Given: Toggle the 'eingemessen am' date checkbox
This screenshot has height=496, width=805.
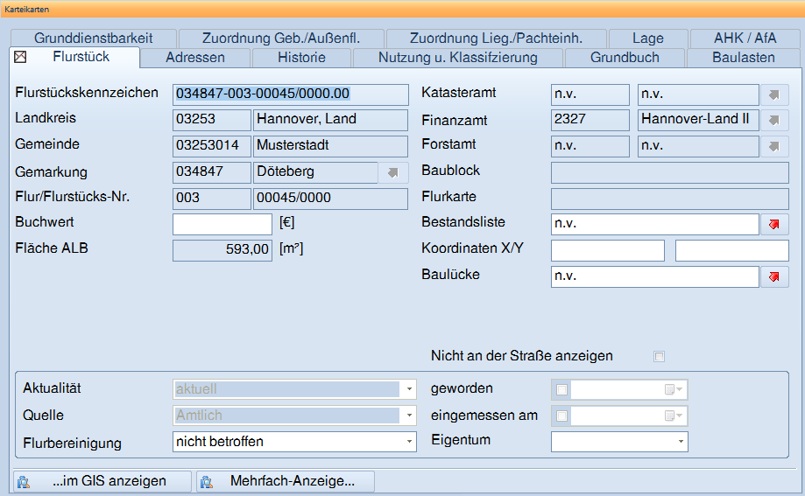Looking at the screenshot, I should pos(561,416).
